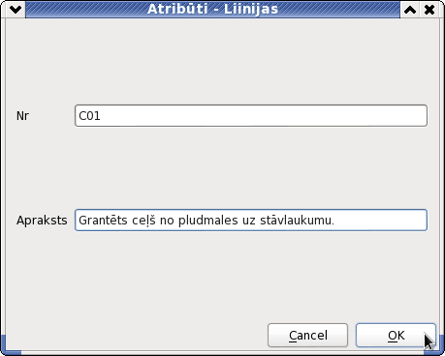This screenshot has height=356, width=445.
Task: Select the Apraksts label
Action: 42,221
